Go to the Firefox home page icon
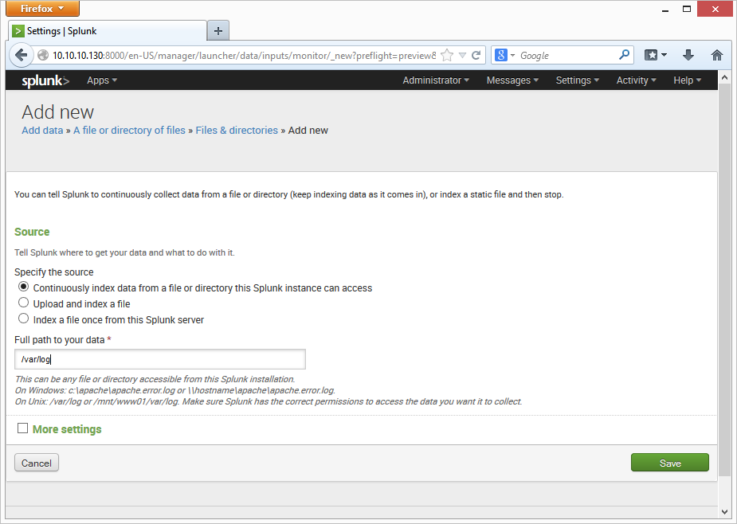Screen dimensions: 737x524 tap(717, 55)
